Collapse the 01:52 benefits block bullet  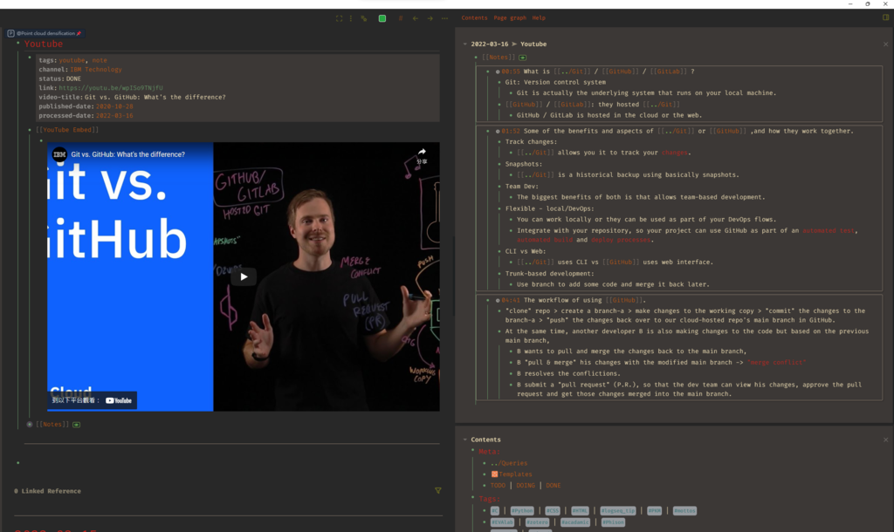coord(487,131)
